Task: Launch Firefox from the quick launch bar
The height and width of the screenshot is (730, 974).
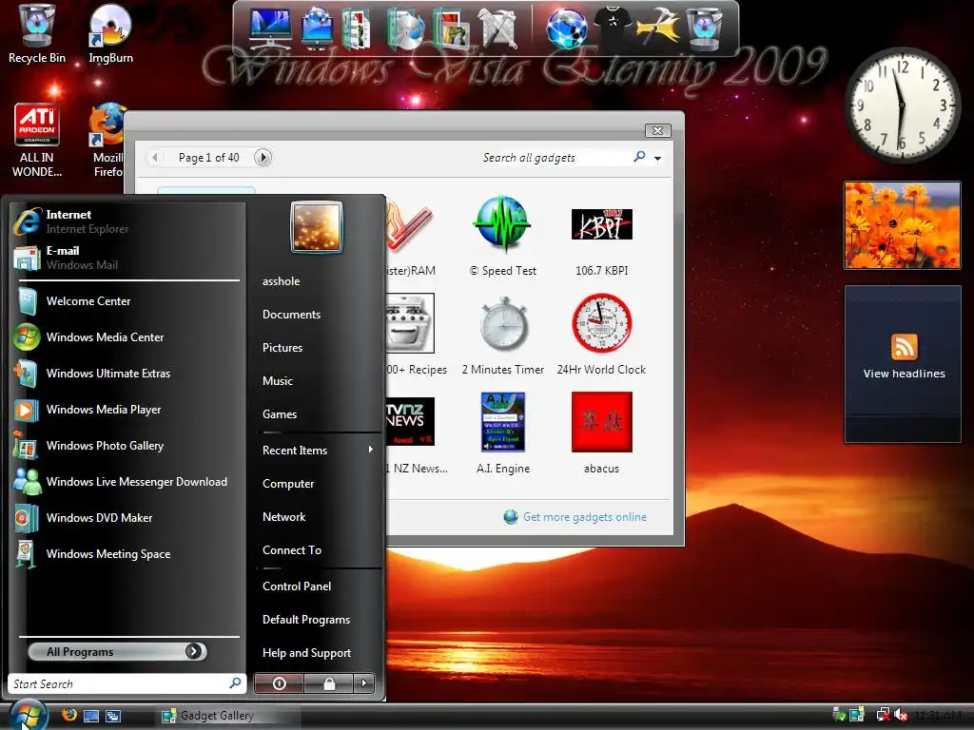Action: coord(68,715)
